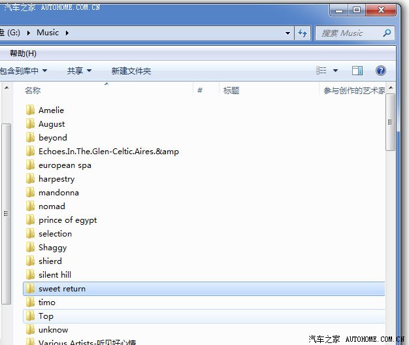Click the Music breadcrumb segment
The image size is (409, 345).
click(48, 32)
